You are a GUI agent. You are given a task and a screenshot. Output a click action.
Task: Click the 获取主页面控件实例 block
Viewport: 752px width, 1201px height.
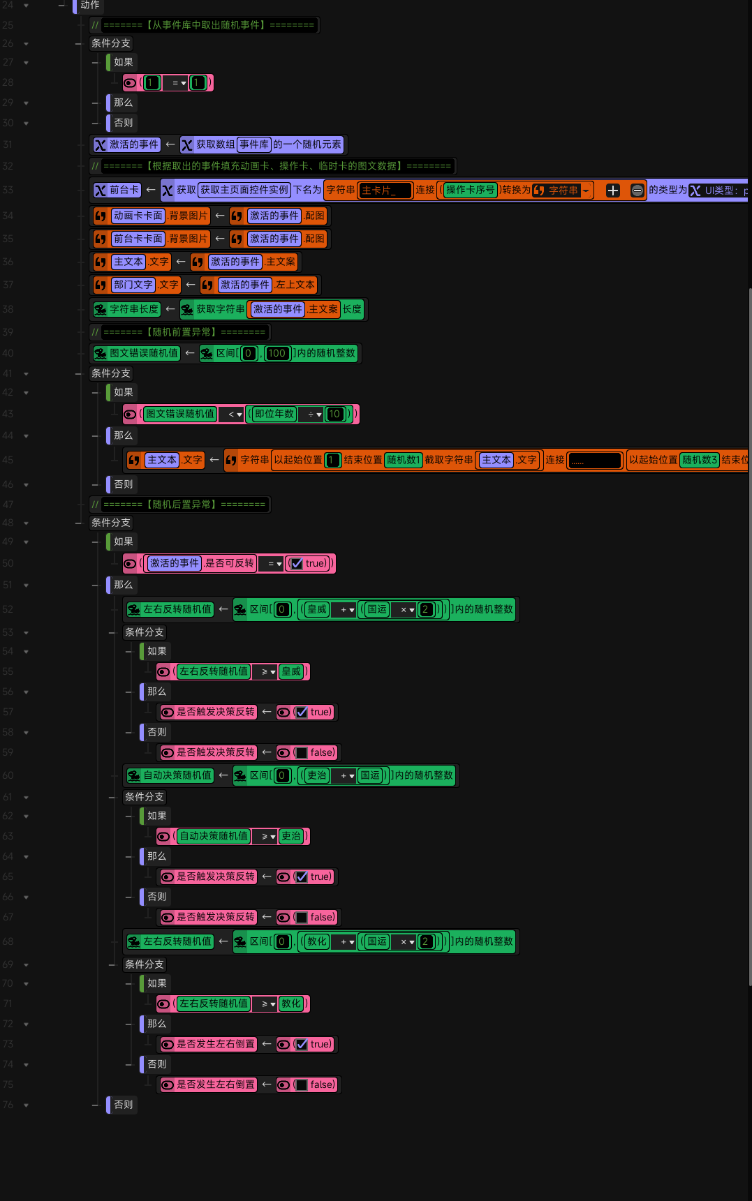point(244,191)
